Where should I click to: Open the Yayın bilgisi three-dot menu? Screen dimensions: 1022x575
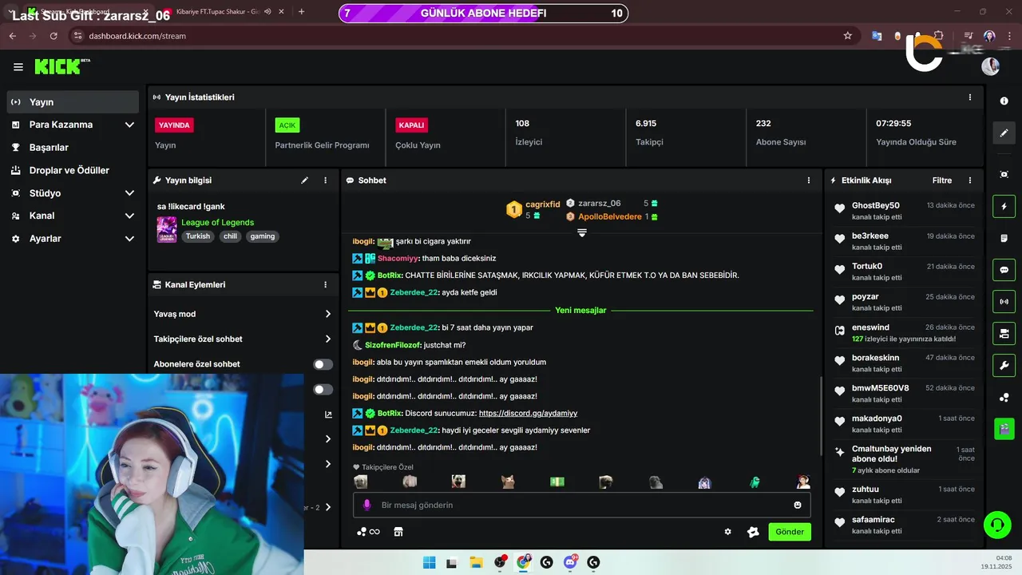[325, 180]
